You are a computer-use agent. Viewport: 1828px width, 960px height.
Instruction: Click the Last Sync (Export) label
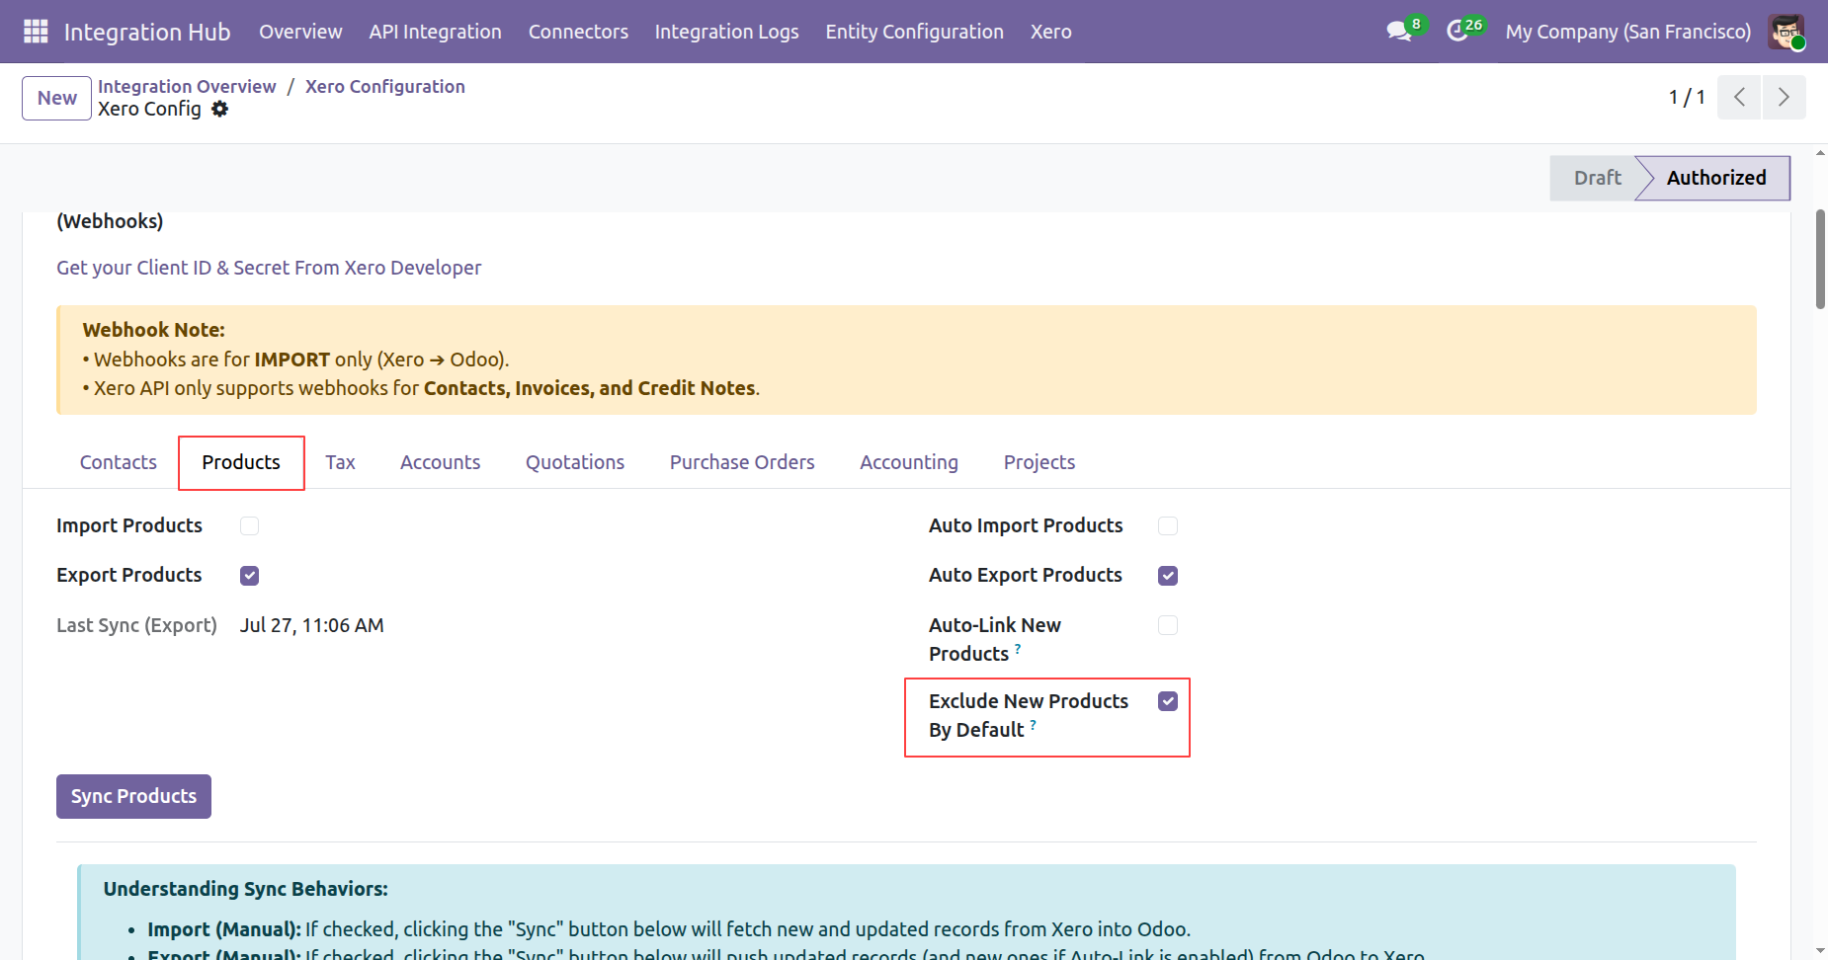[x=136, y=625]
